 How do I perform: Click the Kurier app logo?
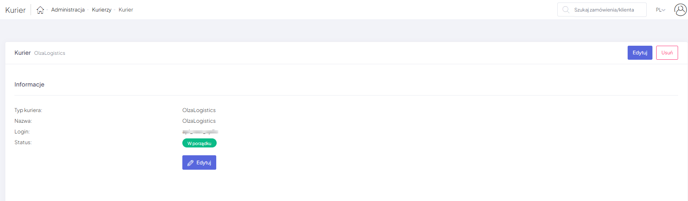[15, 10]
